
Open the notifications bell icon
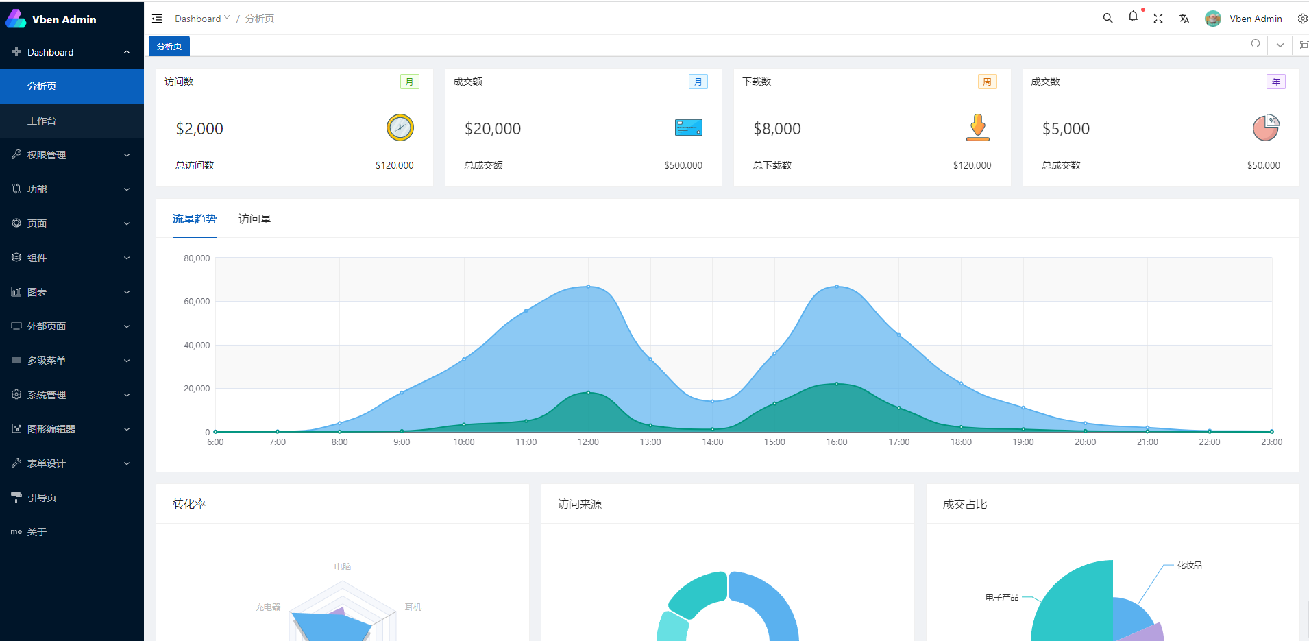1133,16
